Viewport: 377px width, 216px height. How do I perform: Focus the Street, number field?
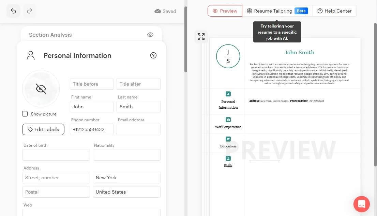click(x=56, y=178)
